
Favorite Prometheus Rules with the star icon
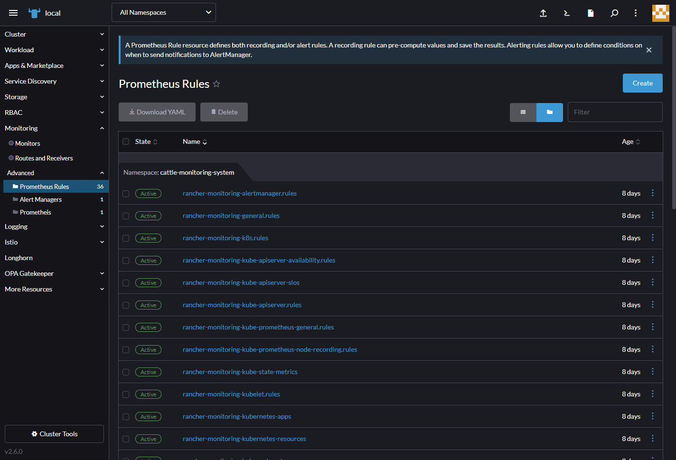coord(216,84)
